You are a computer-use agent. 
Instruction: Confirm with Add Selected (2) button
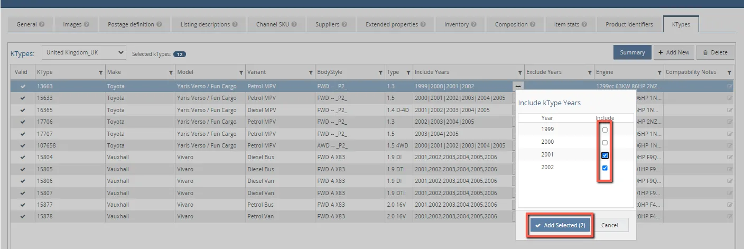click(x=560, y=225)
